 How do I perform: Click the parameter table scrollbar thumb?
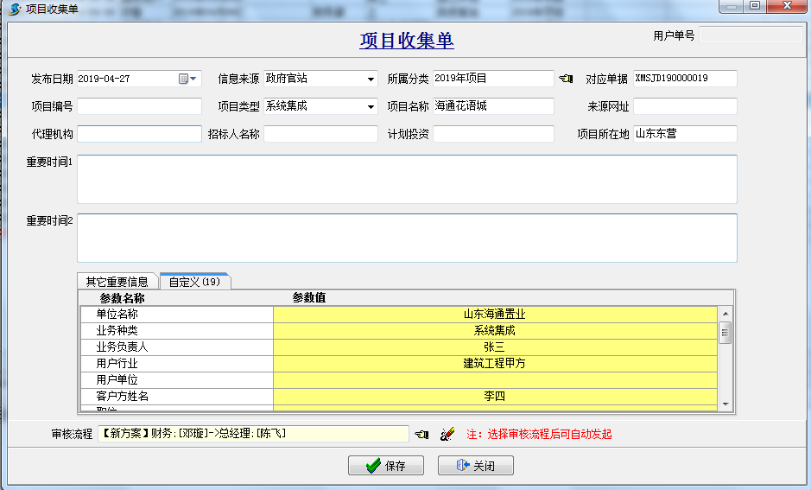725,332
